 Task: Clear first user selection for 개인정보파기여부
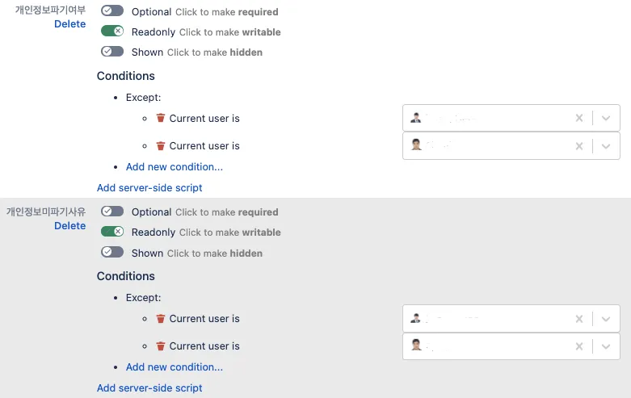[578, 118]
